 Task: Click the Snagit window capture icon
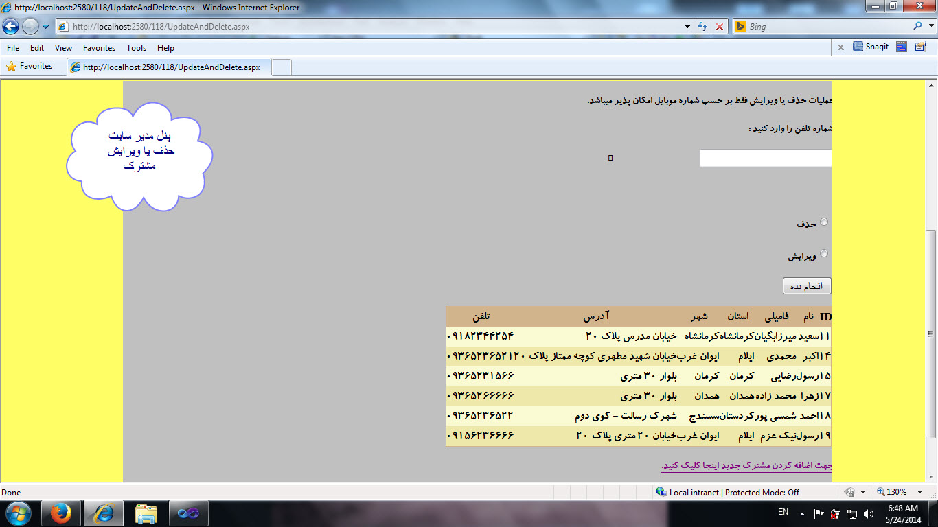click(x=902, y=47)
